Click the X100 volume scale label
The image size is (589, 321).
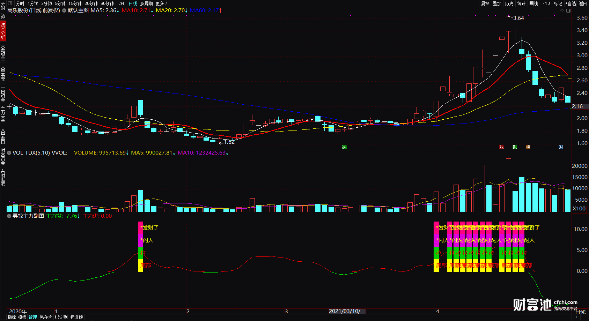579,209
